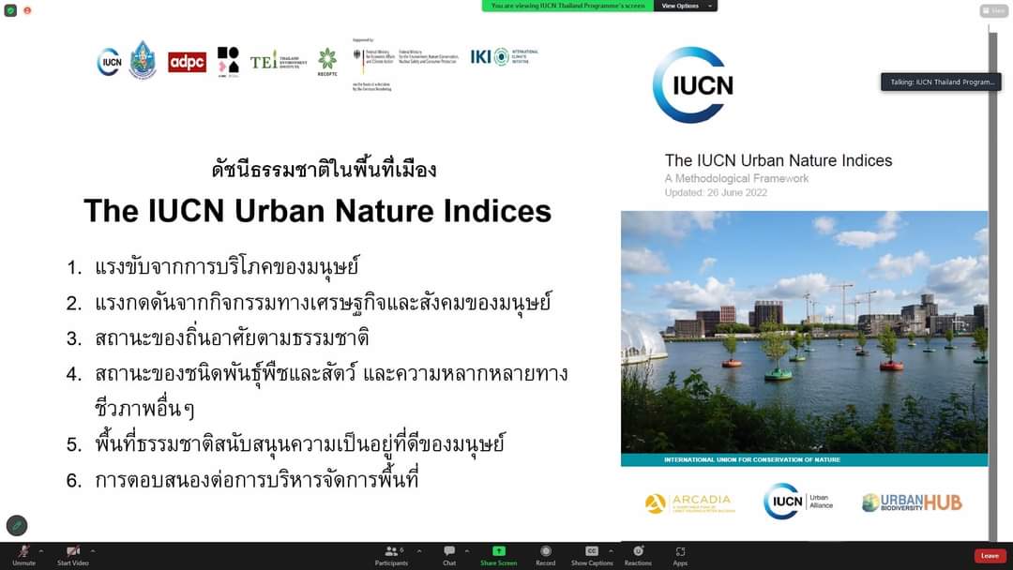Click the Talking: IUCN Thailand Program label
This screenshot has width=1013, height=570.
click(942, 82)
